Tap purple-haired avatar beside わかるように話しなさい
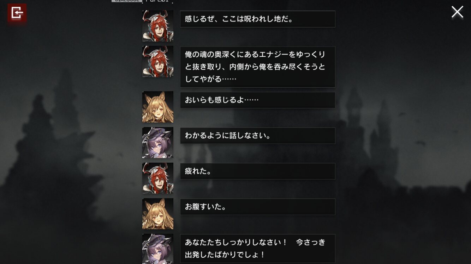Image resolution: width=471 pixels, height=264 pixels. click(158, 143)
